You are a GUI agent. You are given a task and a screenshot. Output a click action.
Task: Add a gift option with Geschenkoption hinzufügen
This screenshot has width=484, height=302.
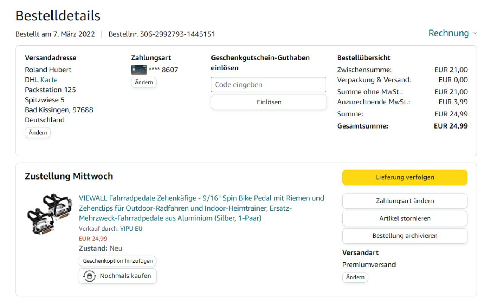click(x=118, y=261)
